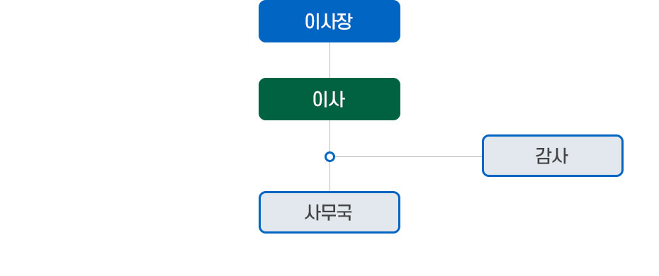Image resolution: width=659 pixels, height=276 pixels.
Task: Click the horizontal line leading to 감사
Action: [x=408, y=157]
